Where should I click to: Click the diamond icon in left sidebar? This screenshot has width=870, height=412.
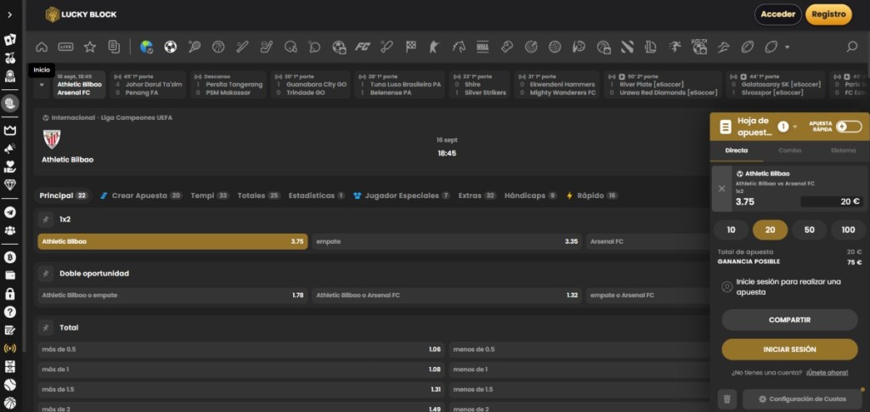10,184
